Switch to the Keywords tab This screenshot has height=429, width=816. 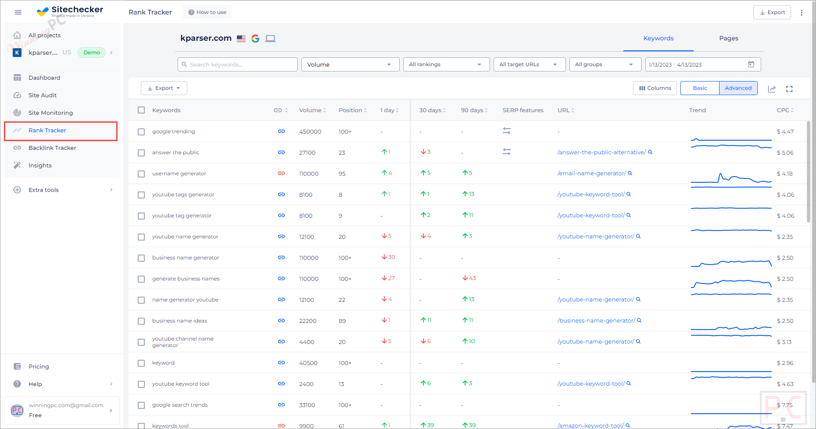click(659, 38)
